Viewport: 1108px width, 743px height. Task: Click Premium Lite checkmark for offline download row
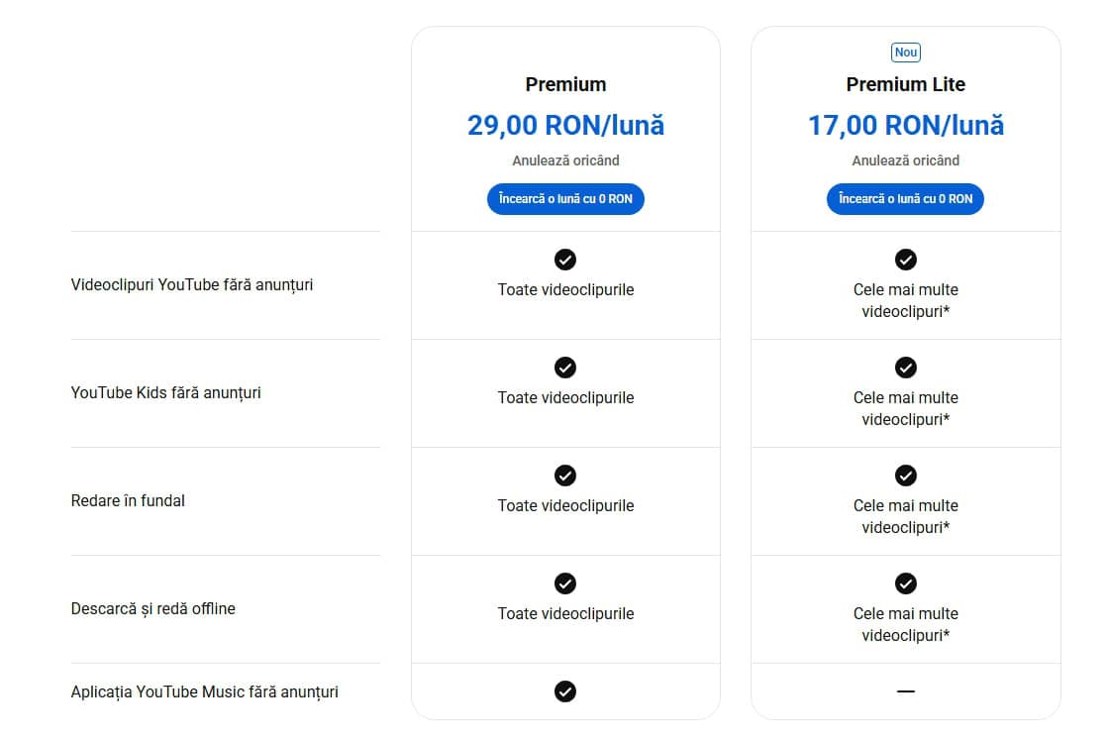point(905,584)
